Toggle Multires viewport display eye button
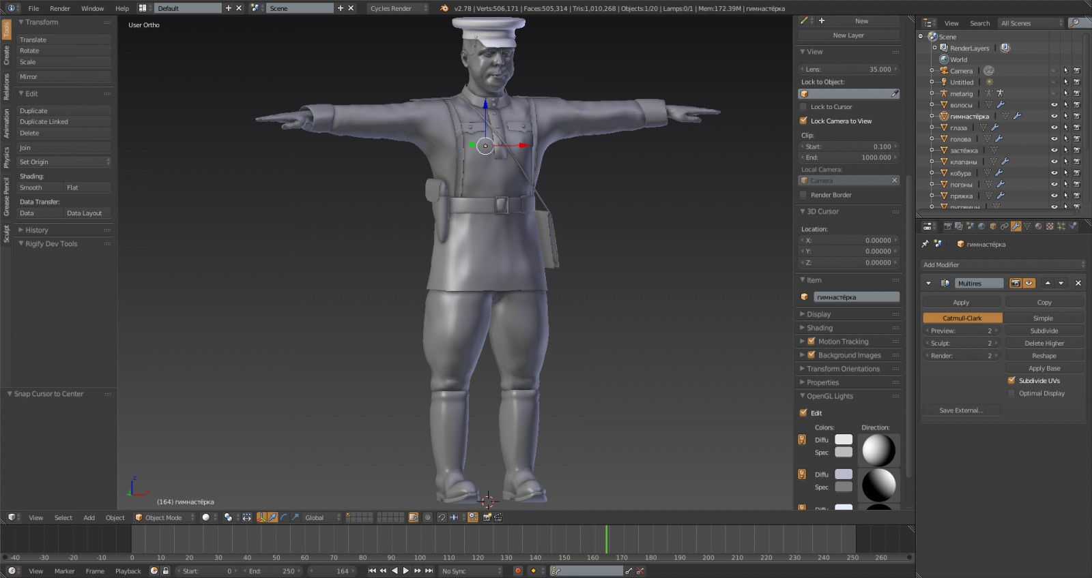This screenshot has height=578, width=1092. (x=1029, y=283)
